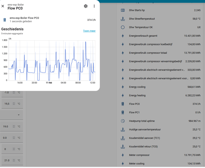
Task: Click the Heatpump total uptime clock icon
Action: (123, 121)
